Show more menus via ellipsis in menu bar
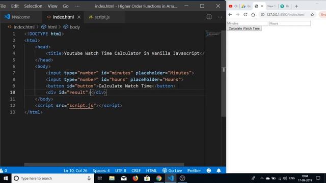 (x=77, y=6)
